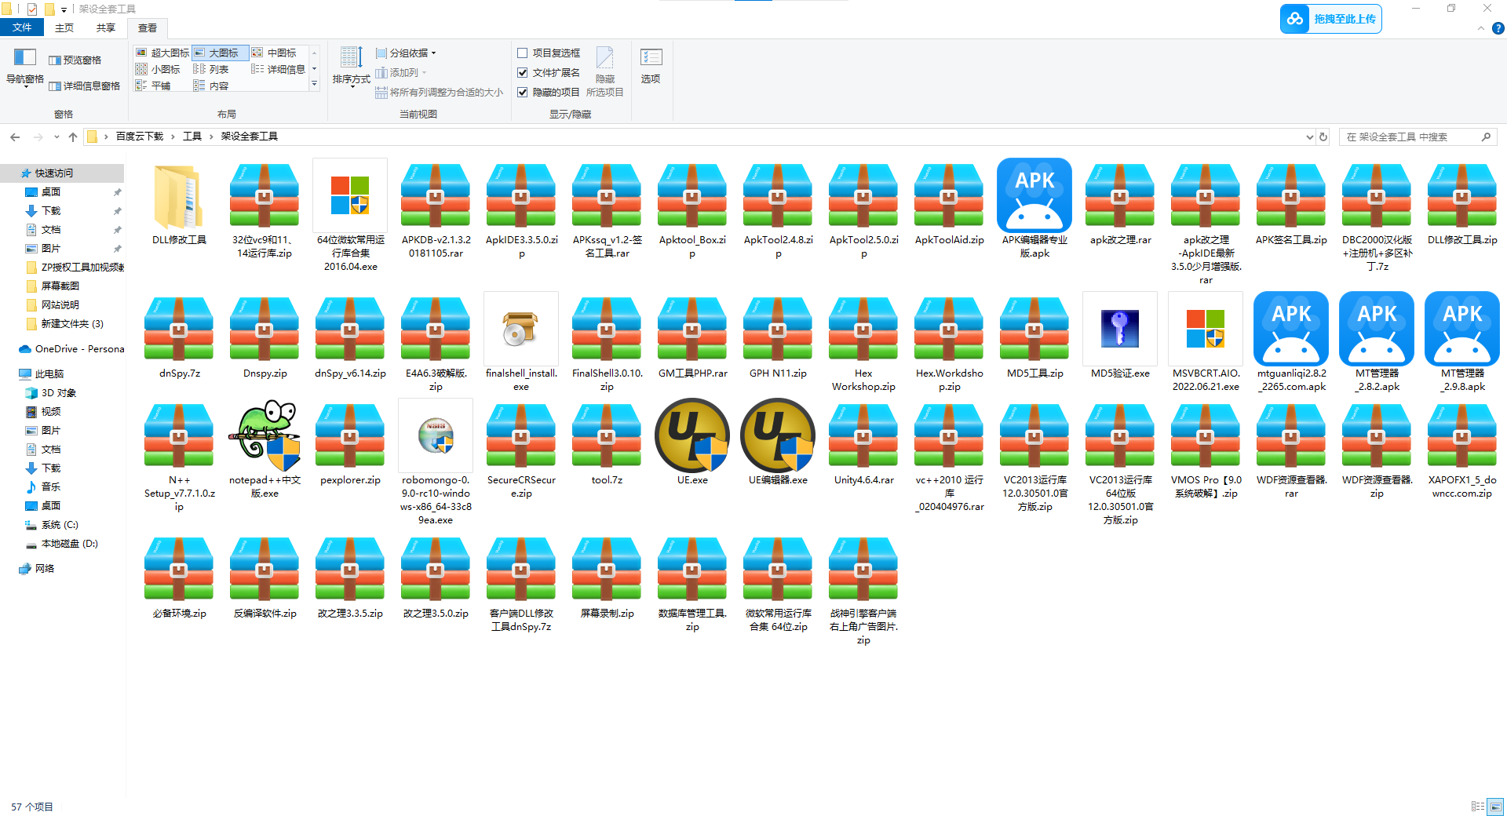
Task: Refresh the current folder view
Action: pyautogui.click(x=1323, y=137)
